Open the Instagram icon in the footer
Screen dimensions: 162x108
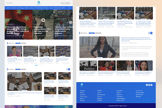(151, 85)
